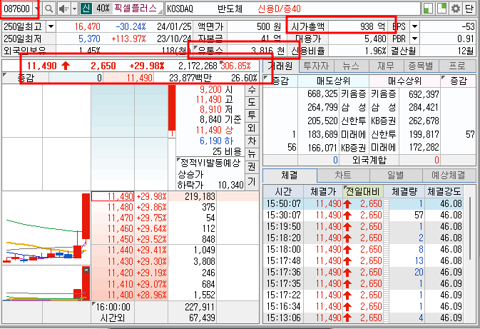Image resolution: width=480 pixels, height=329 pixels.
Task: Click the speaker sound alert icon
Action: [x=63, y=9]
